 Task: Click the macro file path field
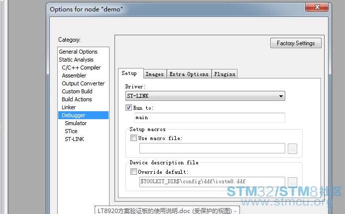212,148
